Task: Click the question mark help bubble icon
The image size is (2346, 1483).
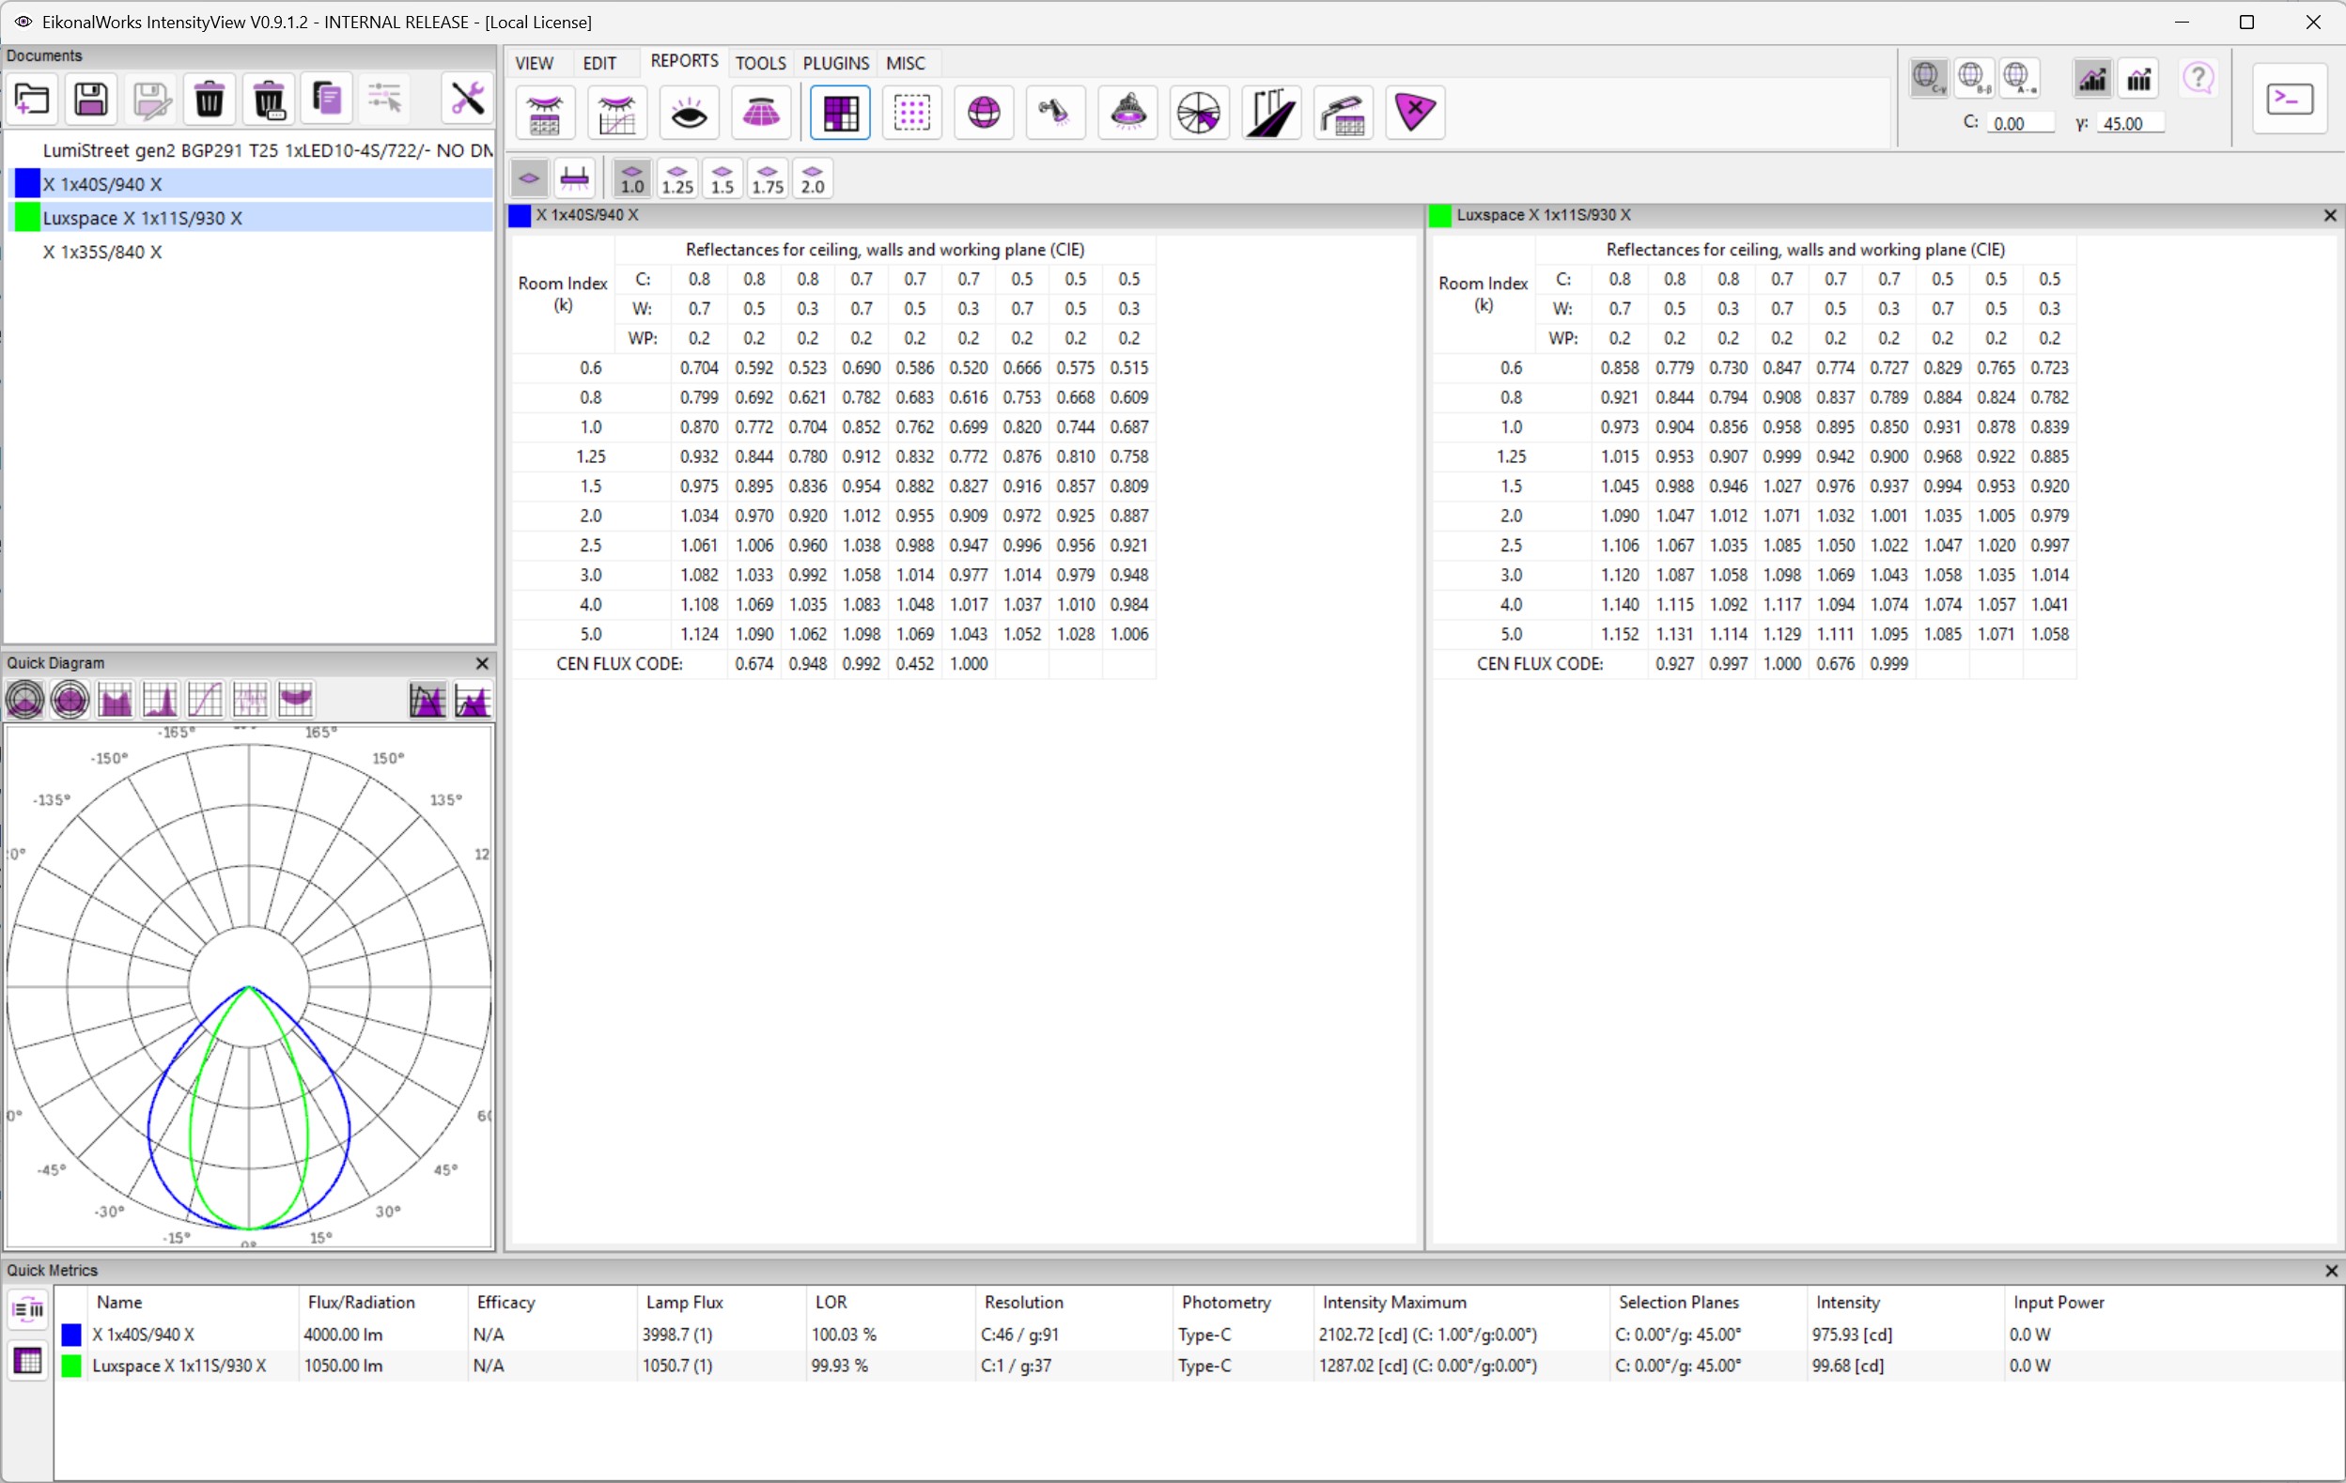Action: 2198,79
